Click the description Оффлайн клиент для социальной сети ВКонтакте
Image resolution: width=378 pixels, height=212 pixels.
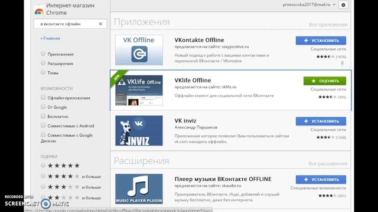click(x=224, y=95)
